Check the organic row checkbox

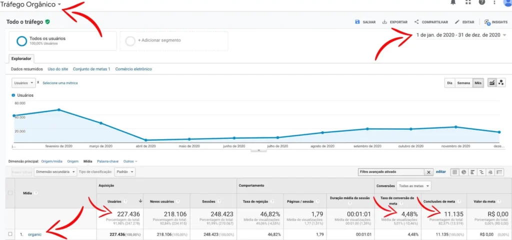coord(10,234)
